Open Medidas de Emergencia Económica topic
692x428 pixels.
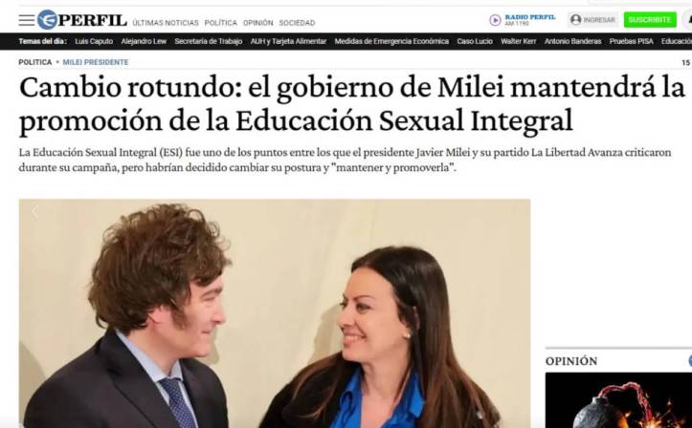(391, 41)
